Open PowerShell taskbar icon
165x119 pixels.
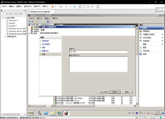coord(46,113)
